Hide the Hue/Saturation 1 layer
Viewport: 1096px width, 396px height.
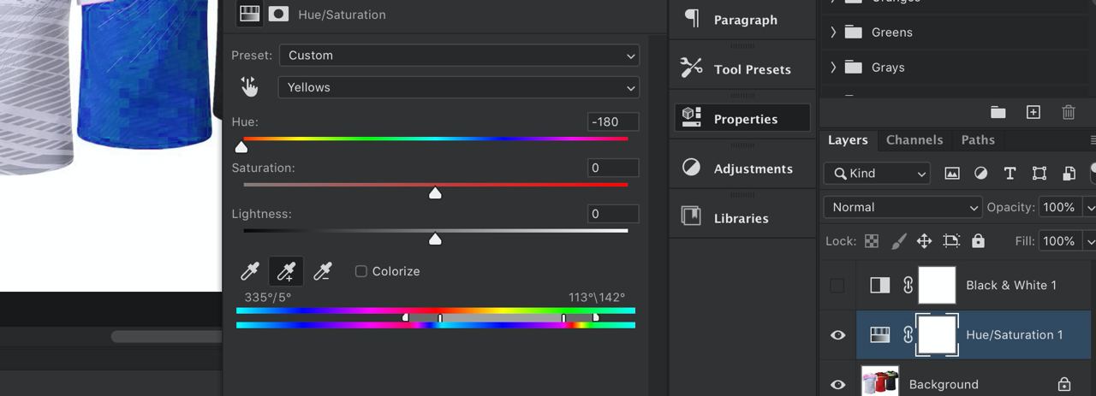[x=837, y=334]
